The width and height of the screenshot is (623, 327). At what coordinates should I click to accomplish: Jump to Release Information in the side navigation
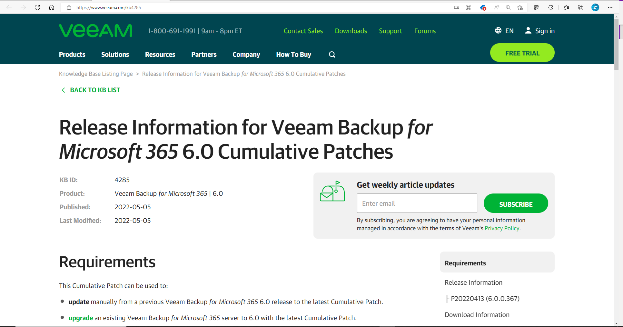coord(473,282)
